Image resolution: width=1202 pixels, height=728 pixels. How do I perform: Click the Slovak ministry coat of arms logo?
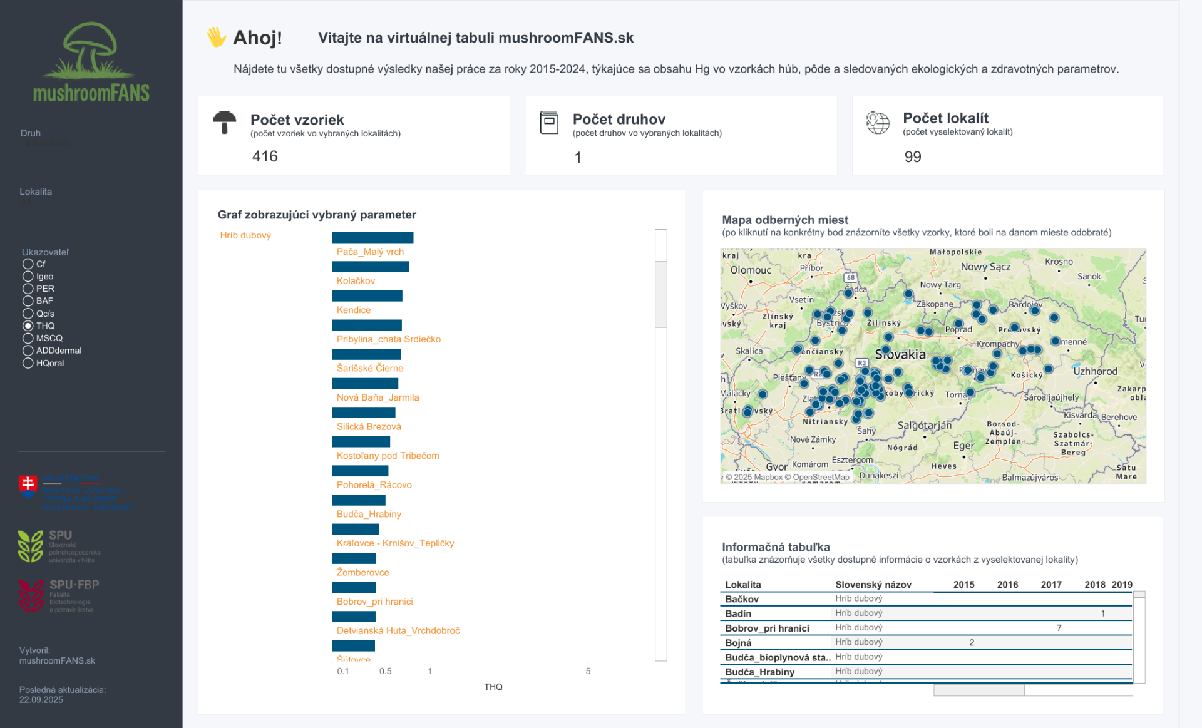[28, 484]
